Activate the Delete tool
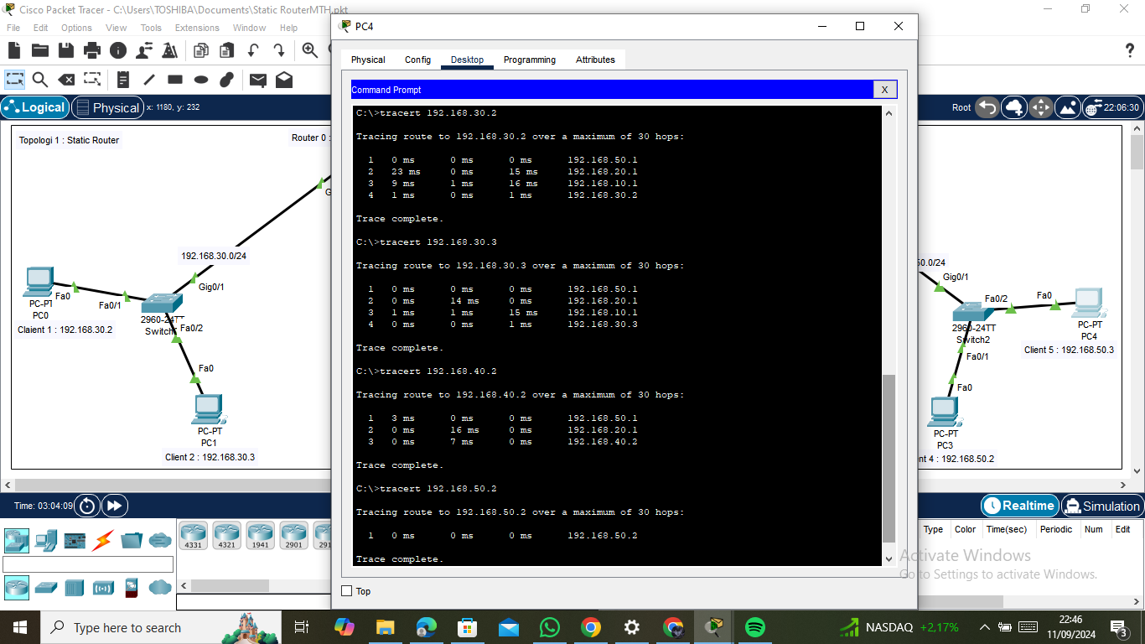Image resolution: width=1145 pixels, height=644 pixels. (66, 80)
